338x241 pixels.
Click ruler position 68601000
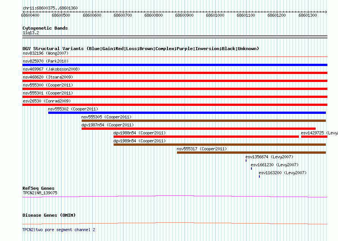pyautogui.click(x=215, y=15)
